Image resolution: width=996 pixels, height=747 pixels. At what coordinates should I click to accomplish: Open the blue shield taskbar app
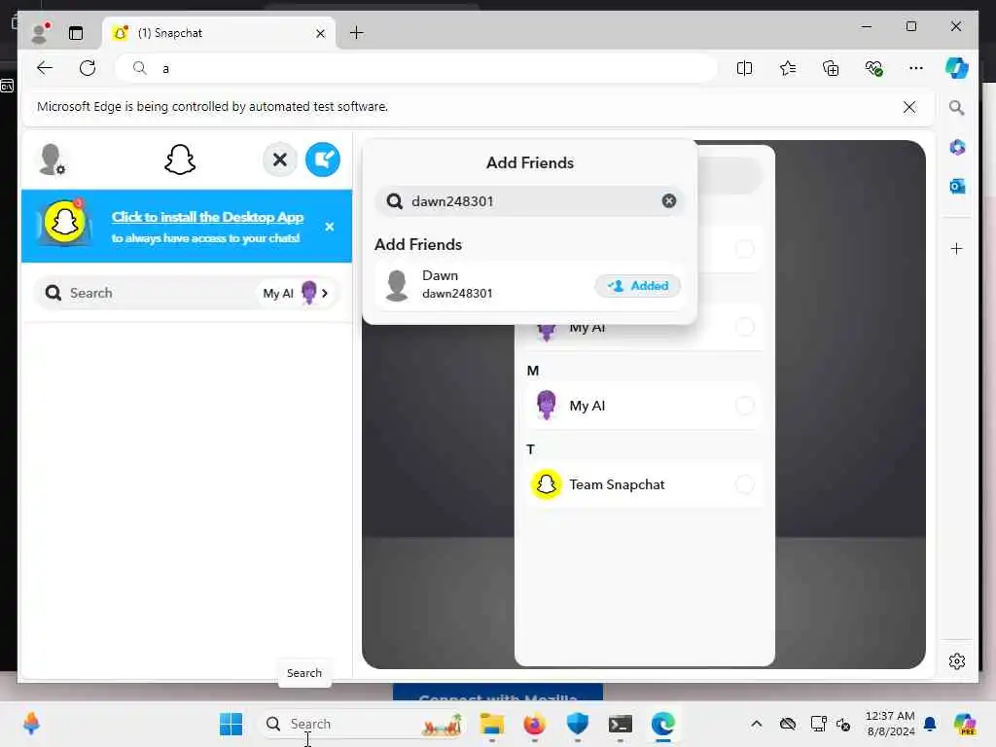(x=578, y=724)
